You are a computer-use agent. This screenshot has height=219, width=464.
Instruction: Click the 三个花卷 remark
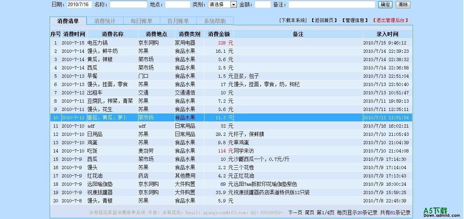click(244, 167)
